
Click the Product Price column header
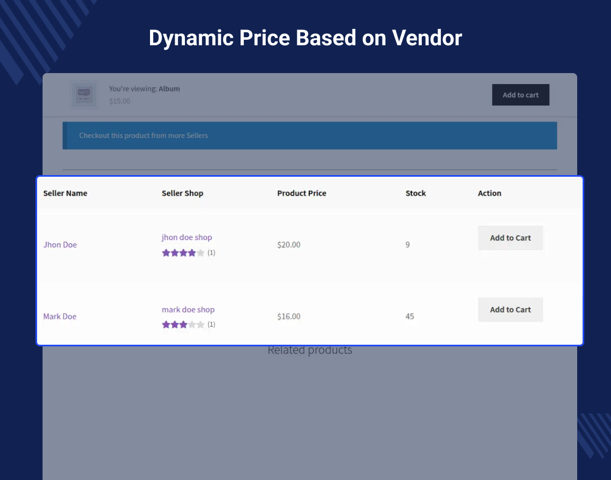[x=302, y=193]
